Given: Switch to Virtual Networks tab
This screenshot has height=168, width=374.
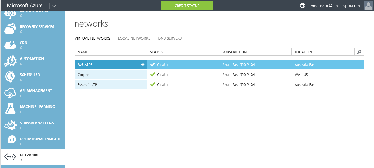Looking at the screenshot, I should [x=92, y=38].
